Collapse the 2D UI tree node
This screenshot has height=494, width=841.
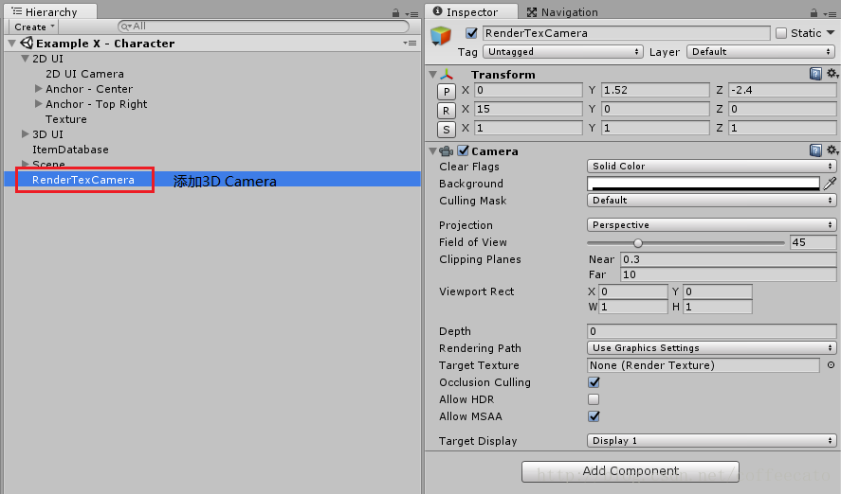[26, 59]
